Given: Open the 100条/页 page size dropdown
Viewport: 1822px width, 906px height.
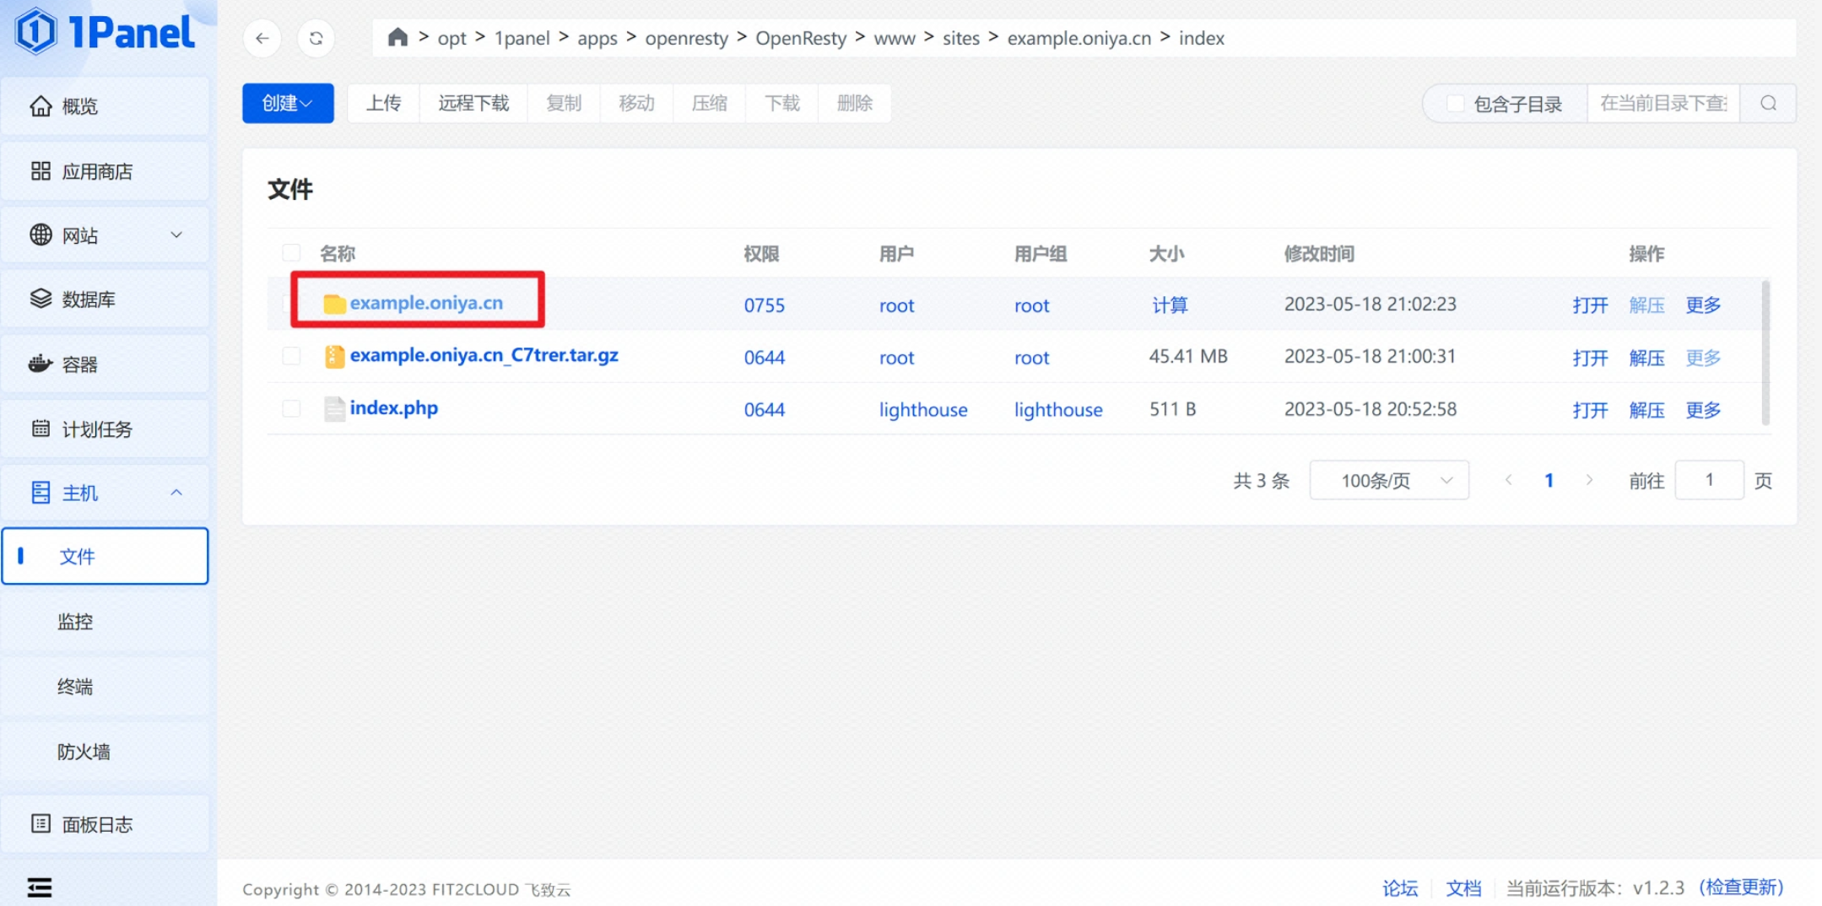Looking at the screenshot, I should pyautogui.click(x=1388, y=480).
